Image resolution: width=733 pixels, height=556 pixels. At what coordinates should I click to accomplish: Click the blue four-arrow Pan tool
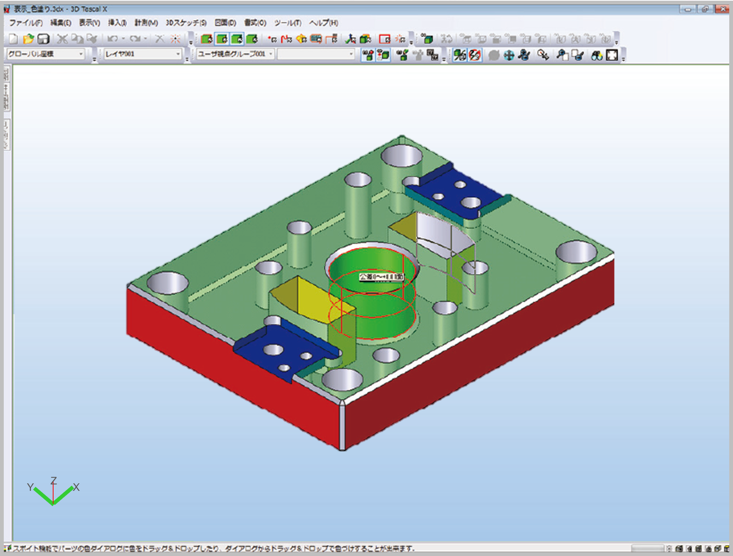[509, 55]
